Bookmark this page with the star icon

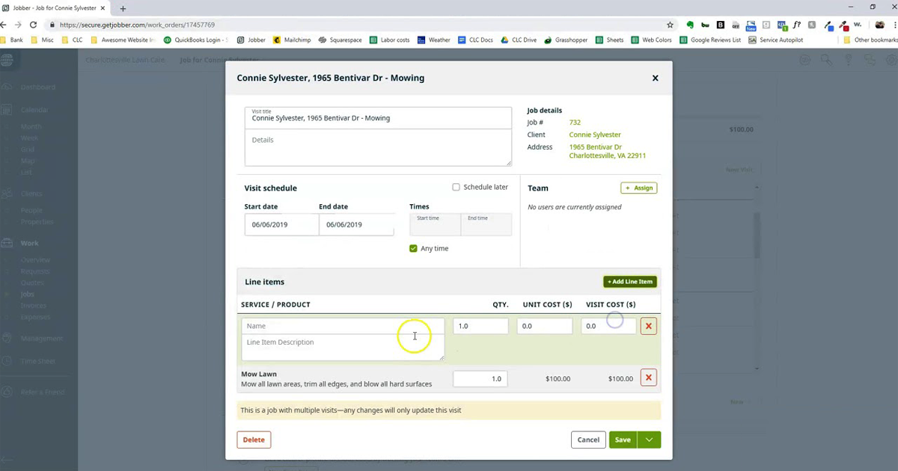click(x=670, y=24)
